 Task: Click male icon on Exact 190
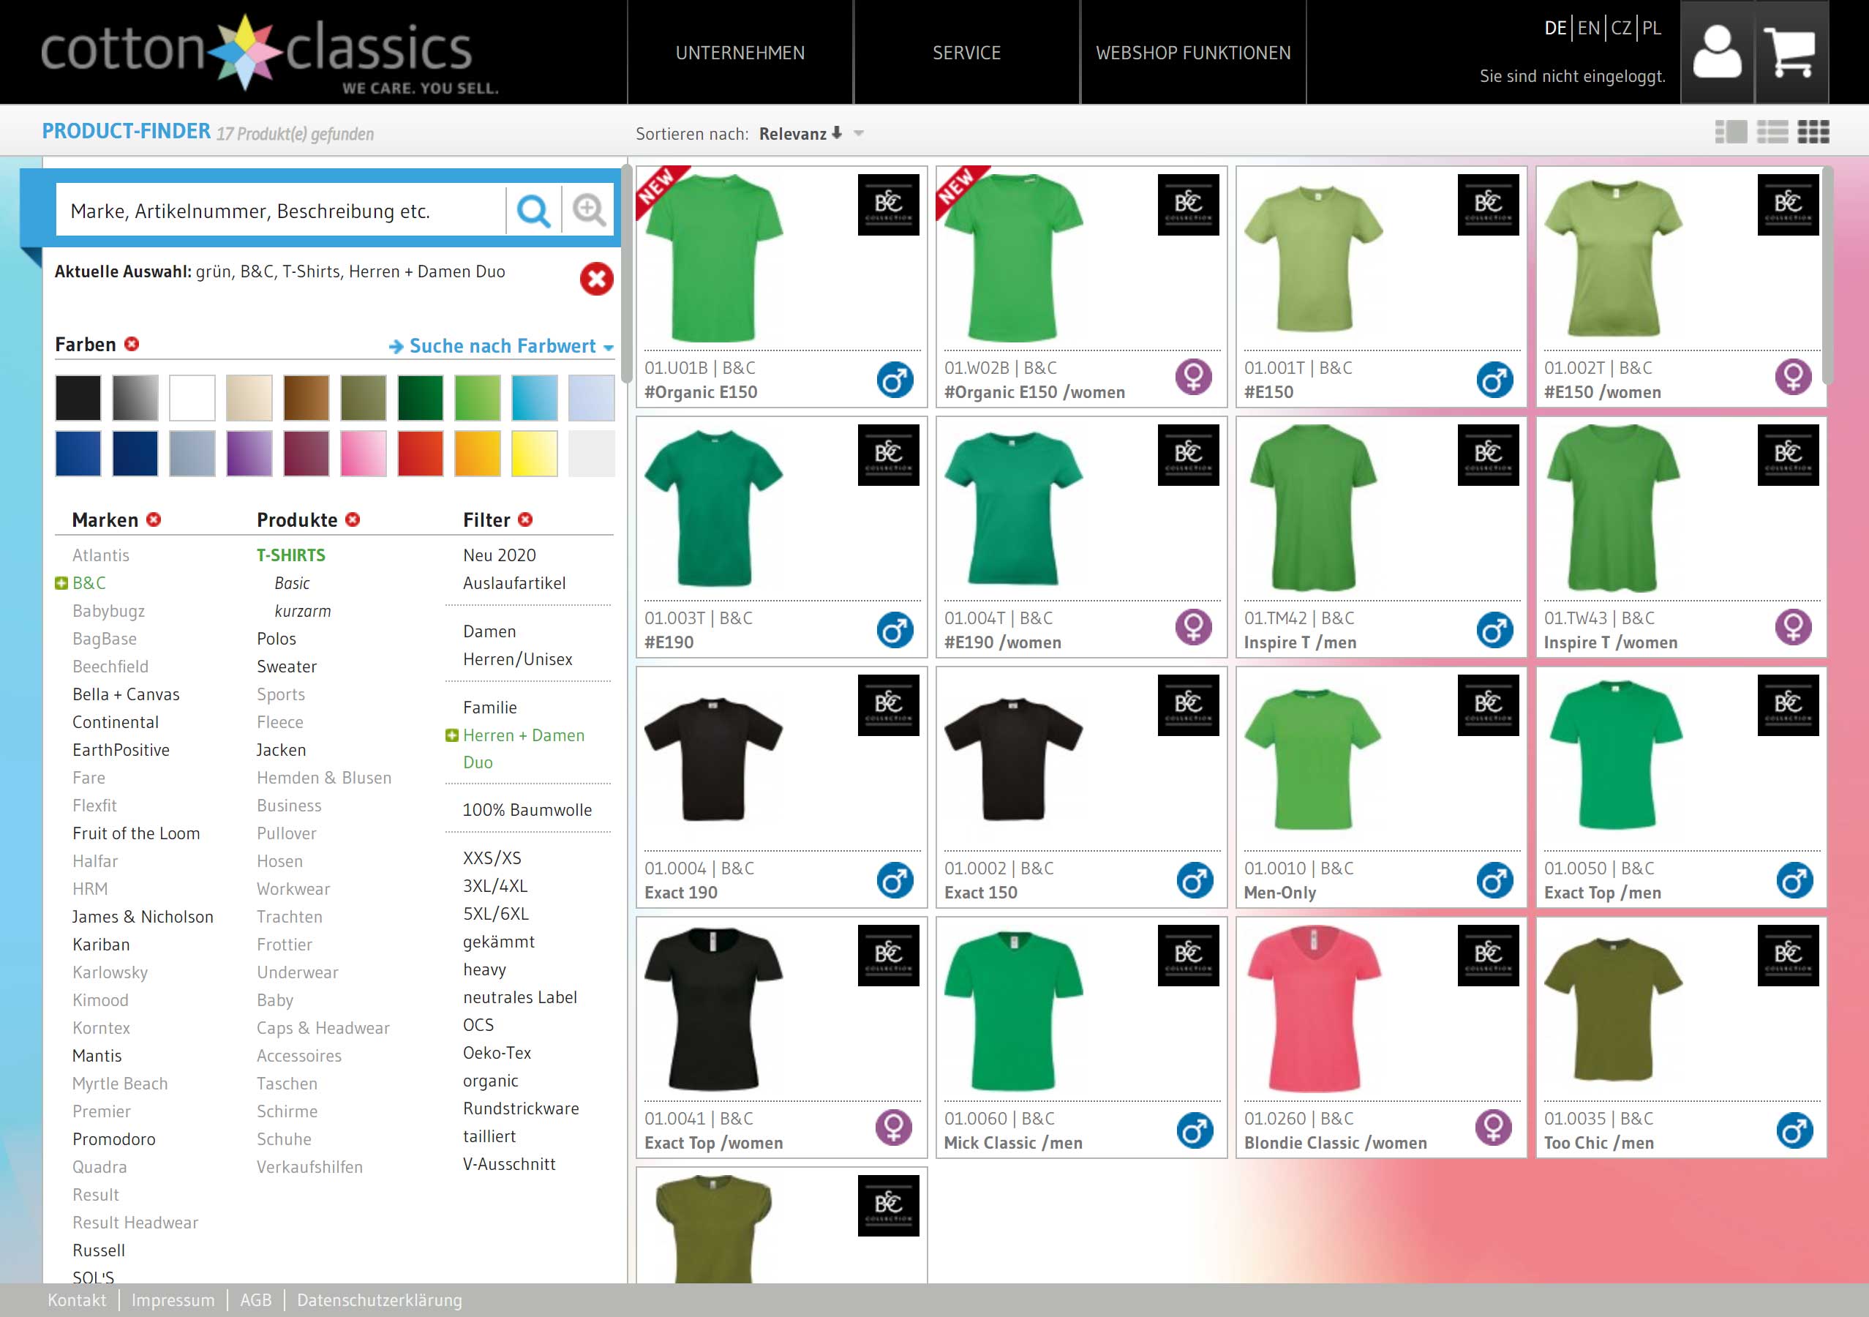point(895,880)
